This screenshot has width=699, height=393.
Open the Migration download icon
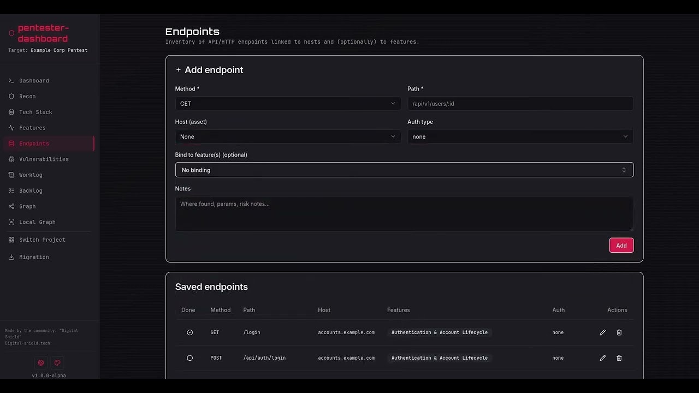(11, 257)
